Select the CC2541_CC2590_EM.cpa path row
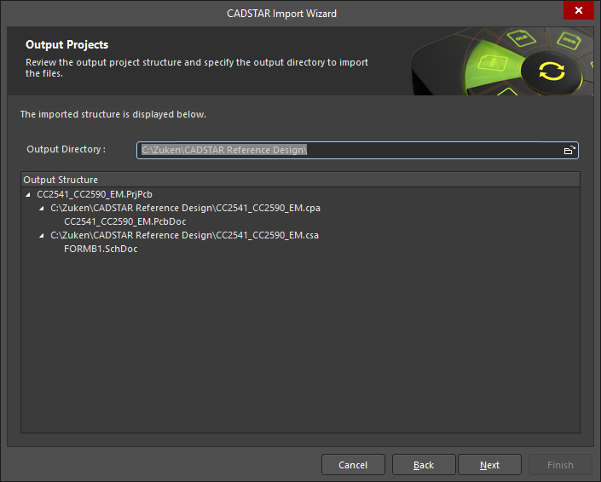The height and width of the screenshot is (482, 601). [x=186, y=208]
